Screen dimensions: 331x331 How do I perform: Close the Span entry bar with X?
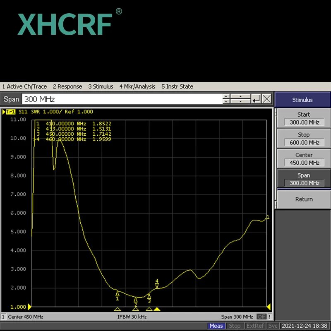267,99
